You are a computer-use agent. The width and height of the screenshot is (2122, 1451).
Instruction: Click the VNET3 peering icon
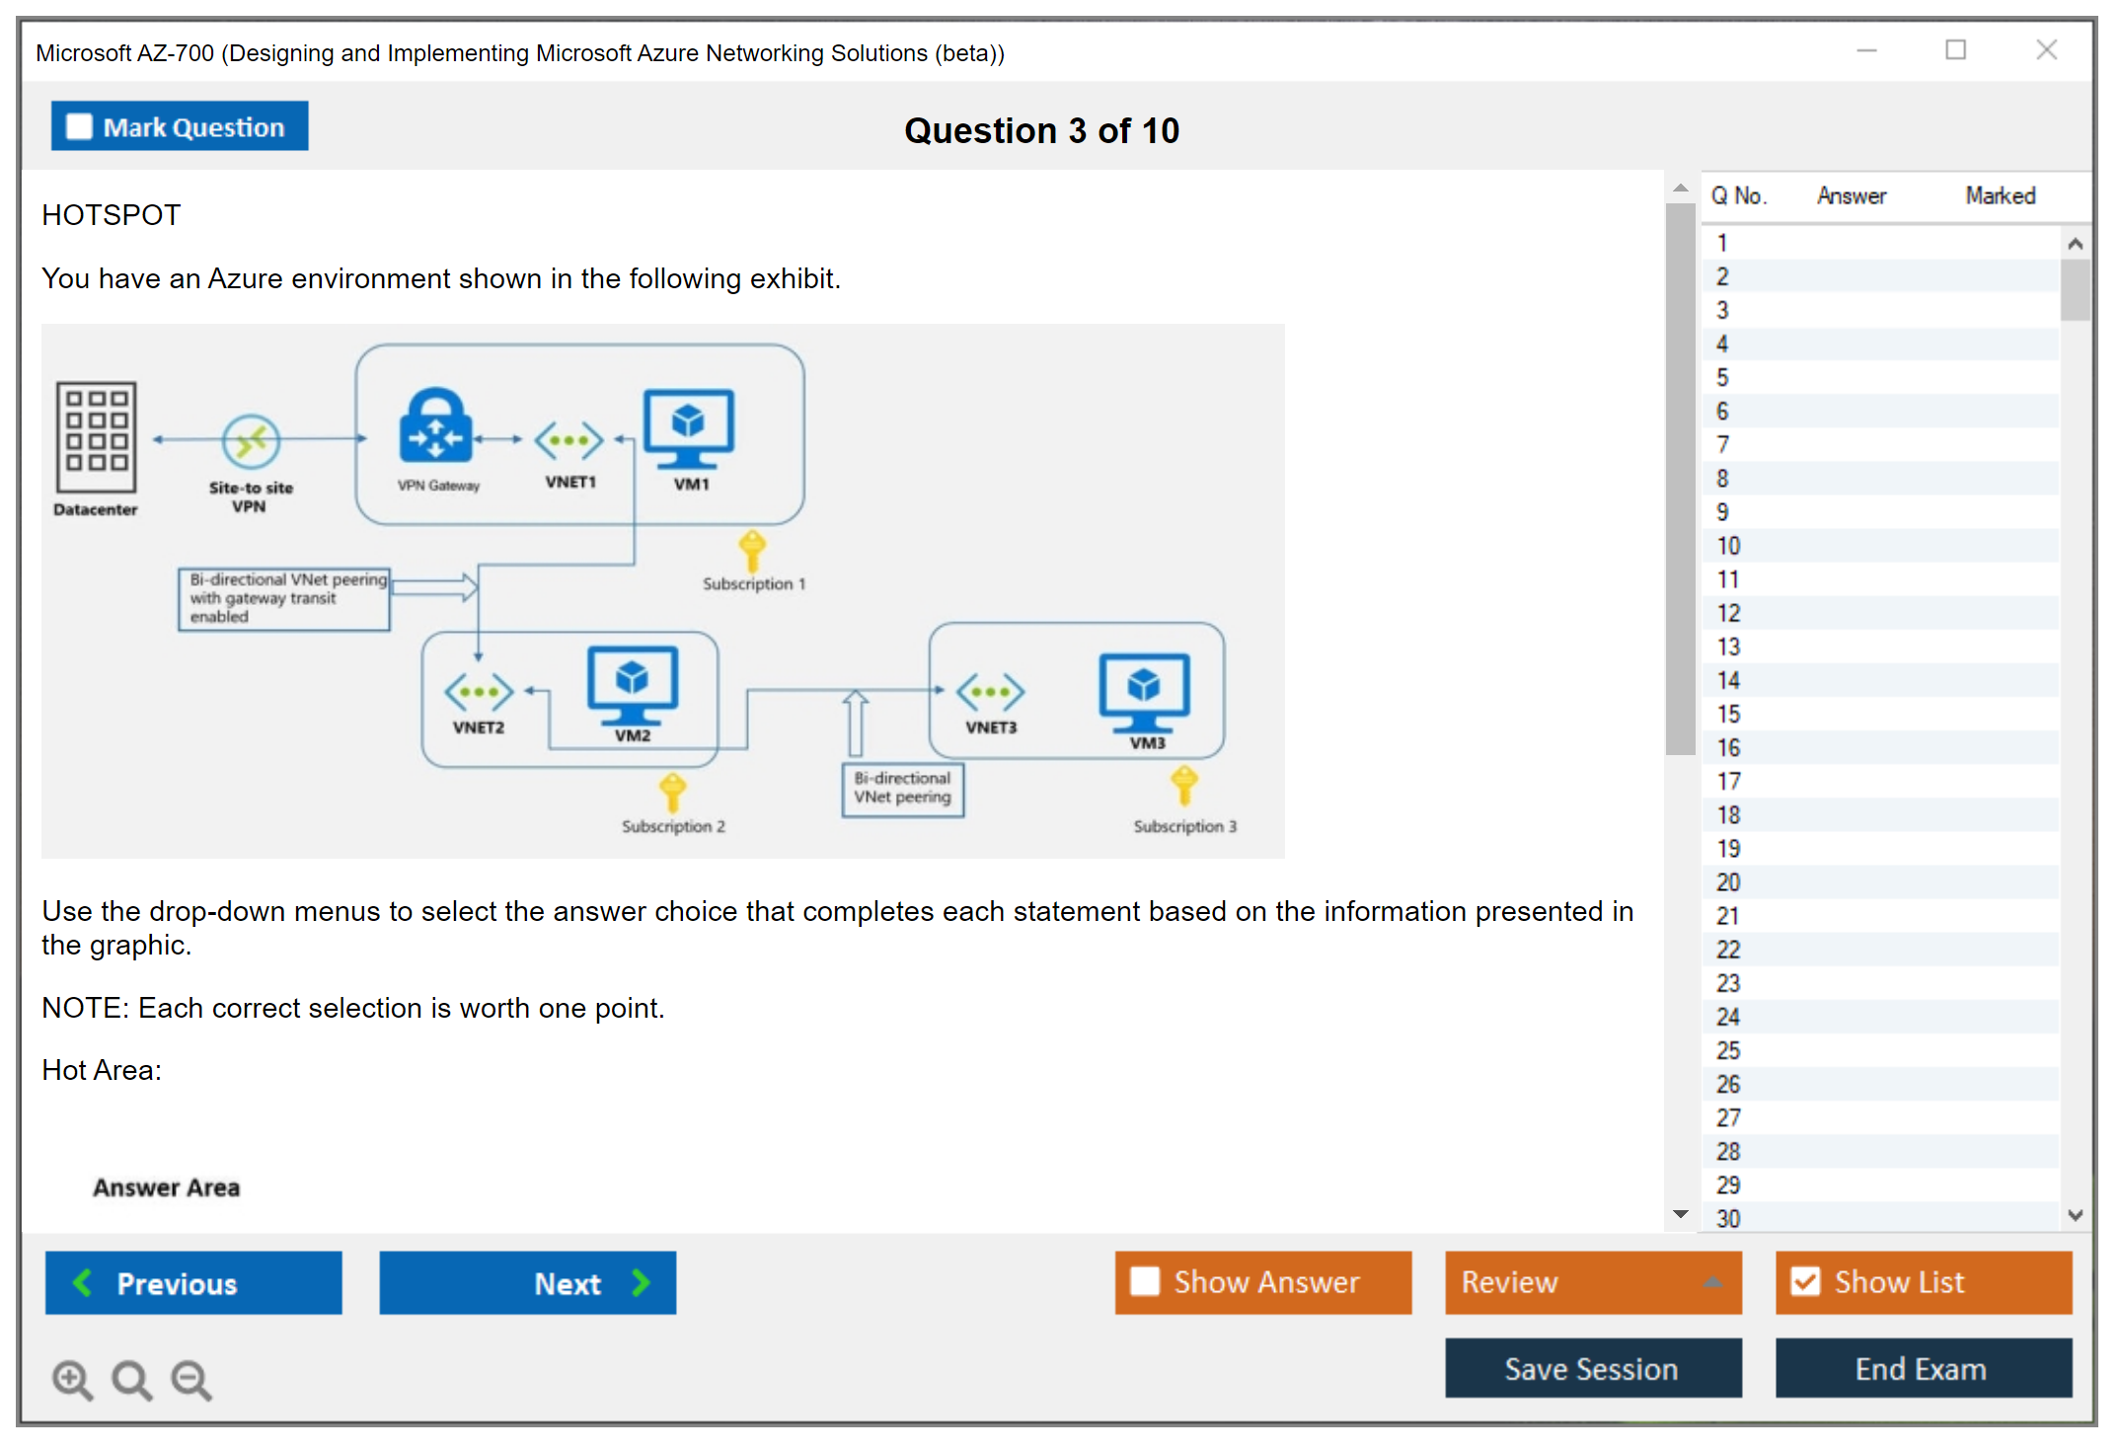pyautogui.click(x=990, y=691)
